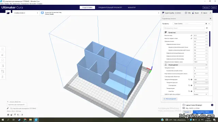Click the pencil icon to rename the job
The width and height of the screenshot is (218, 122).
[8, 108]
